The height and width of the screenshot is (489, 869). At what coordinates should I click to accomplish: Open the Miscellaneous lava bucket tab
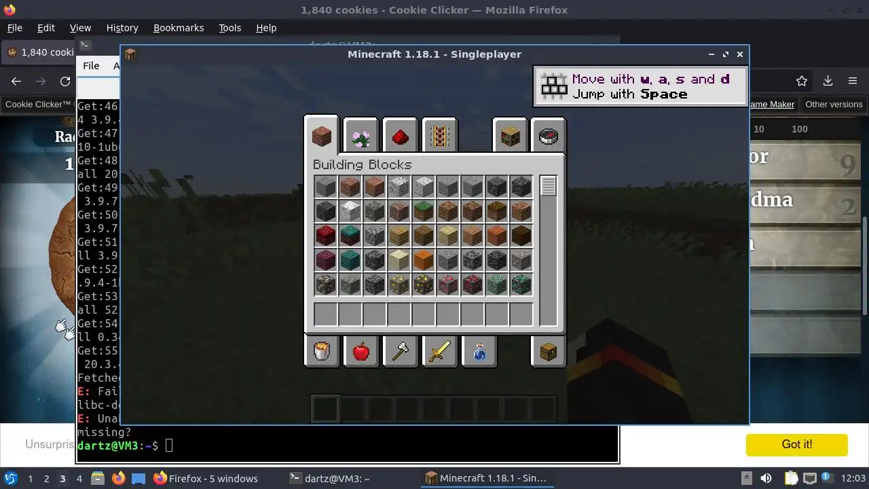[x=321, y=351]
